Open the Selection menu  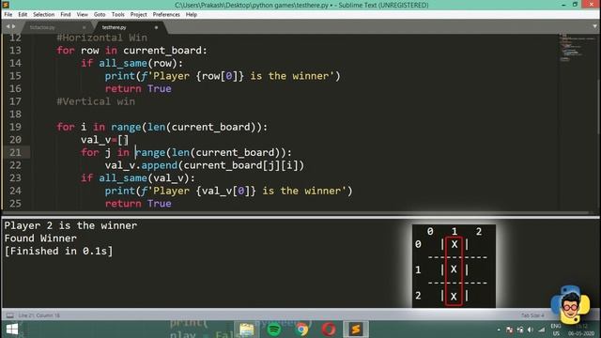pos(44,15)
